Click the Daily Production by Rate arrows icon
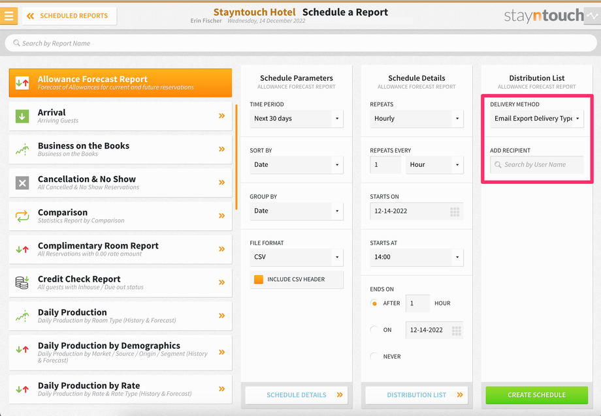601x416 pixels. click(22, 389)
